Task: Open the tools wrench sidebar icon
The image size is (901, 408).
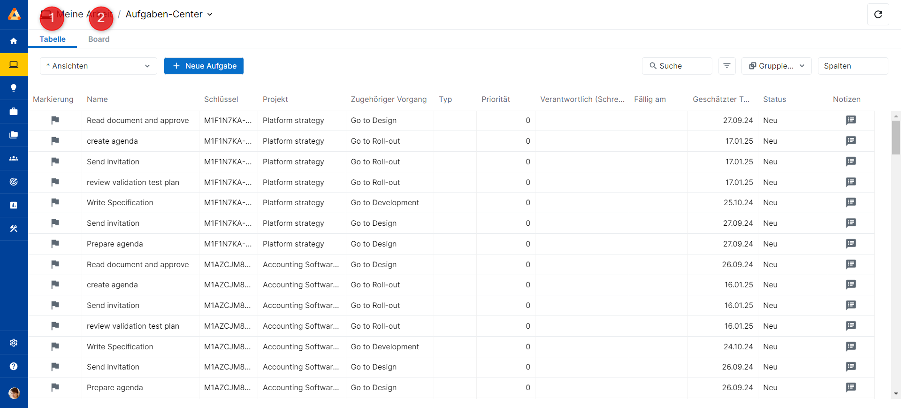Action: 14,229
